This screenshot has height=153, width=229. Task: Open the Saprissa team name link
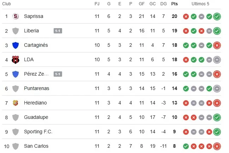pos(34,17)
